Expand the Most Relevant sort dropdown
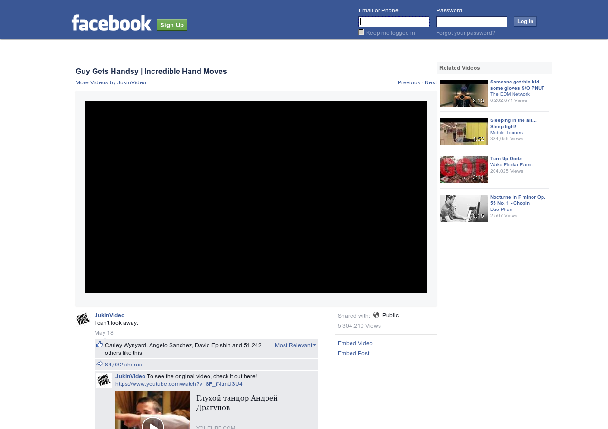Viewport: 608px width, 429px height. click(x=295, y=345)
